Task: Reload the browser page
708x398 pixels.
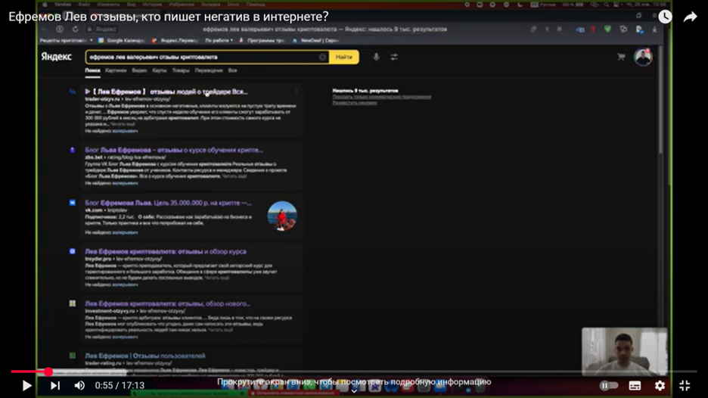Action: (x=75, y=29)
